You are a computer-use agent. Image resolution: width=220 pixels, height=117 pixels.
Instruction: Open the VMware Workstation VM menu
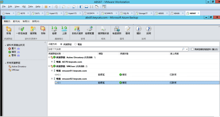pos(24,6)
